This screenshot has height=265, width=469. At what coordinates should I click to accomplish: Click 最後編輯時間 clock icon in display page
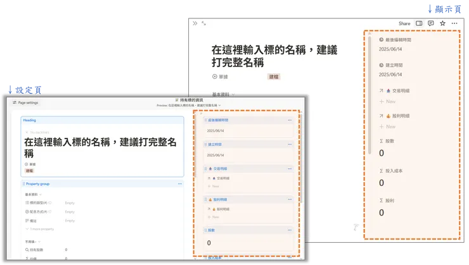[381, 40]
